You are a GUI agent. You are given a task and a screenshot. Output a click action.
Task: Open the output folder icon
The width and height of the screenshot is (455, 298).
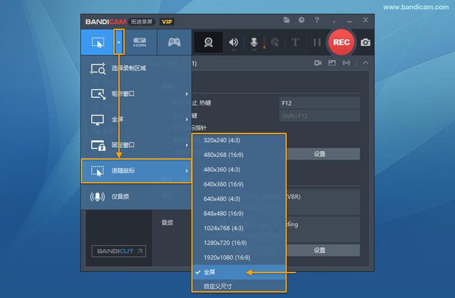click(x=287, y=20)
